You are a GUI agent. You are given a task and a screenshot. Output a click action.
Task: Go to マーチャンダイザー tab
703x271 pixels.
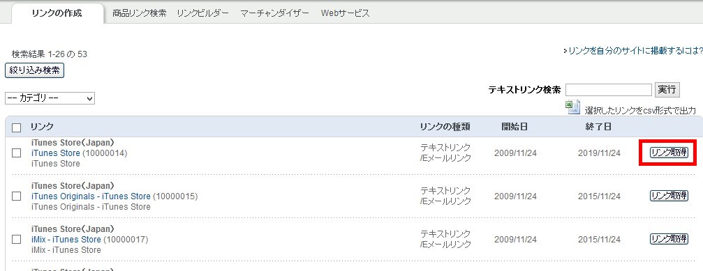coord(274,13)
